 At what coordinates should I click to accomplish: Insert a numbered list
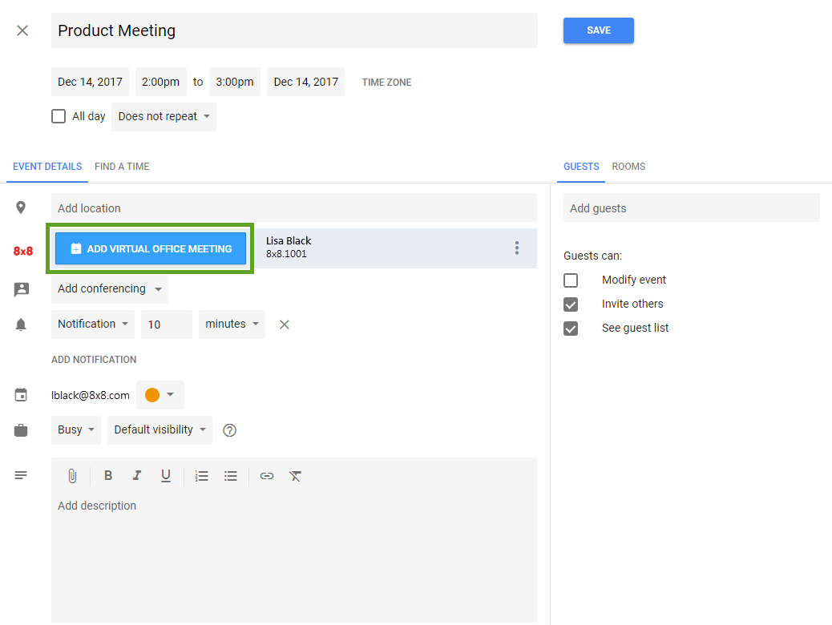(x=201, y=475)
